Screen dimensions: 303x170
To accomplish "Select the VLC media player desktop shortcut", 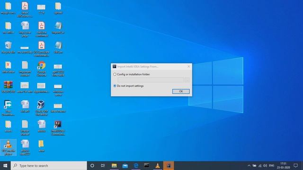I will pos(8,148).
